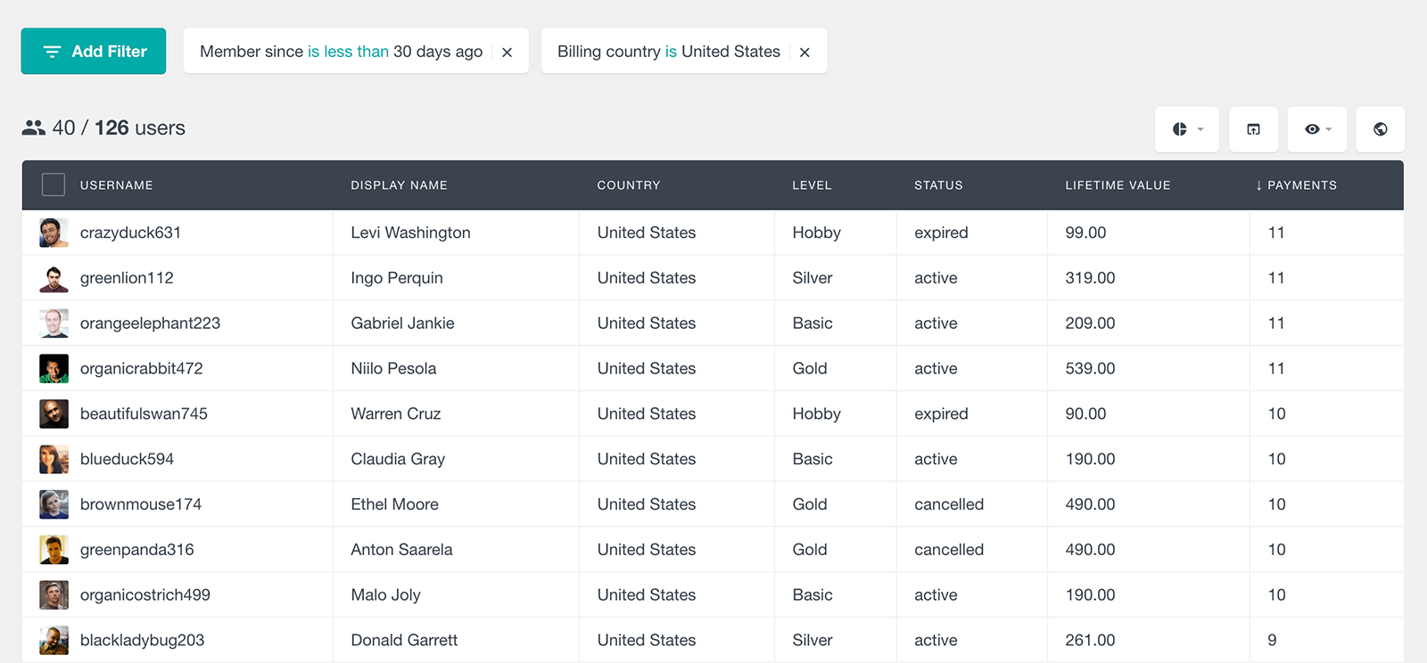This screenshot has width=1427, height=663.
Task: Open the eye column visibility dropdown
Action: point(1317,129)
